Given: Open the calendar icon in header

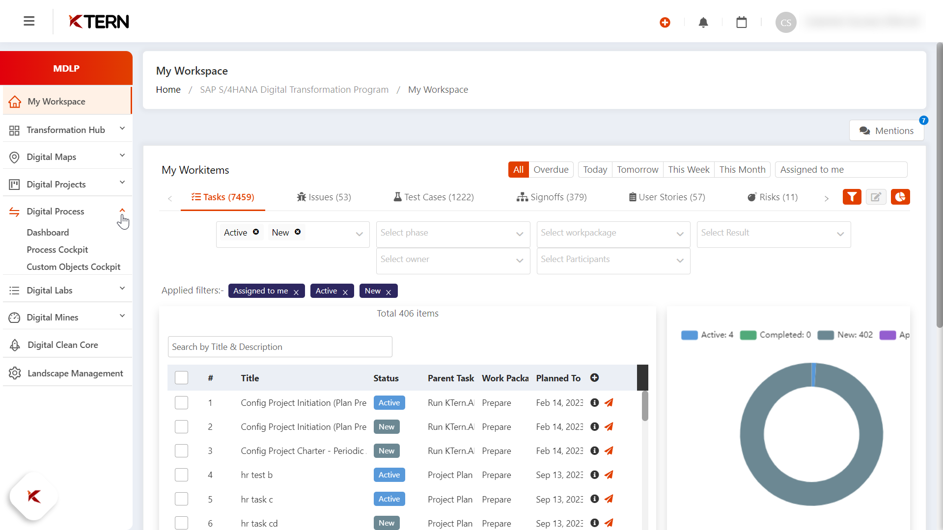Looking at the screenshot, I should (742, 23).
